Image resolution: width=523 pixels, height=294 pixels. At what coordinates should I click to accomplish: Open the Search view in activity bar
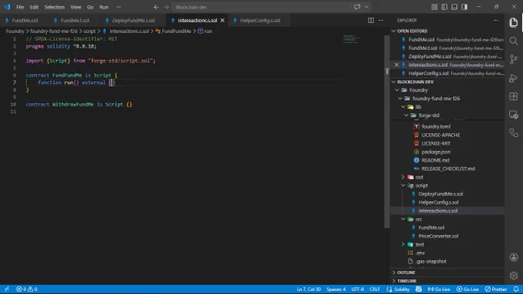coord(514,41)
